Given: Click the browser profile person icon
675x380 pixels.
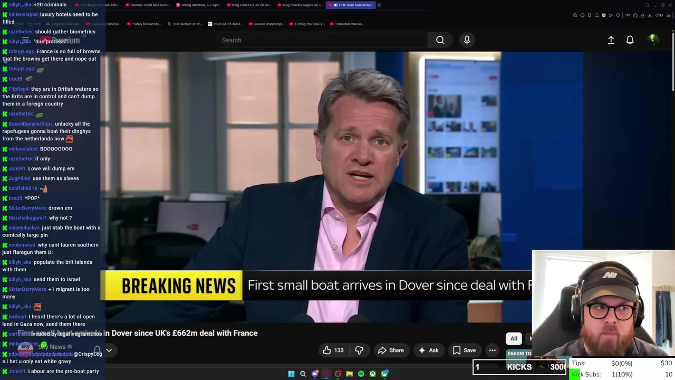Looking at the screenshot, I should pyautogui.click(x=642, y=15).
